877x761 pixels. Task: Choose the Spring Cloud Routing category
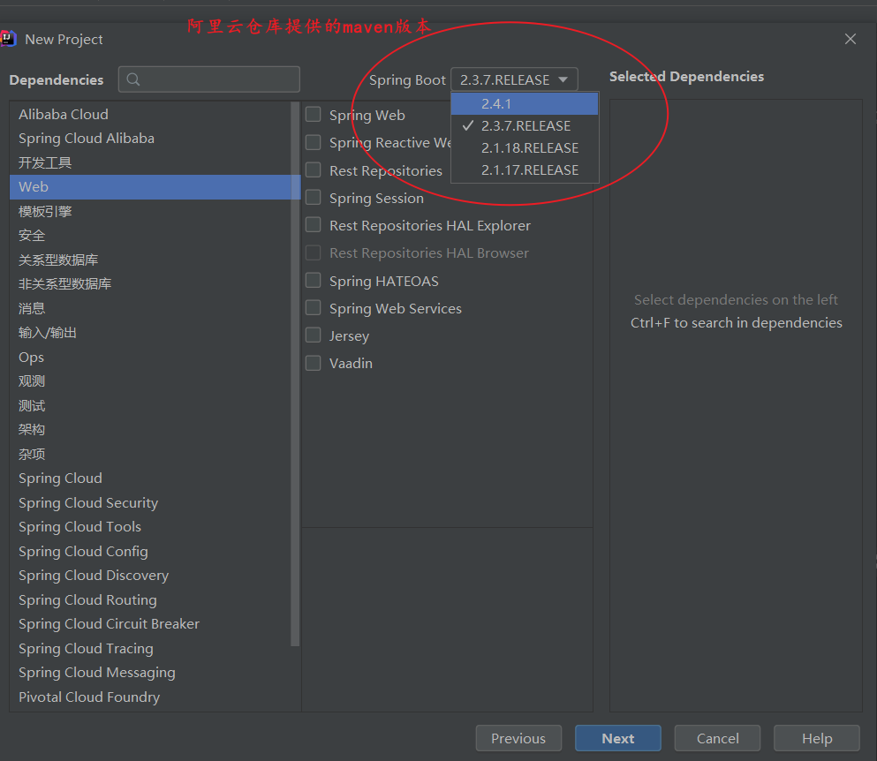coord(150,600)
